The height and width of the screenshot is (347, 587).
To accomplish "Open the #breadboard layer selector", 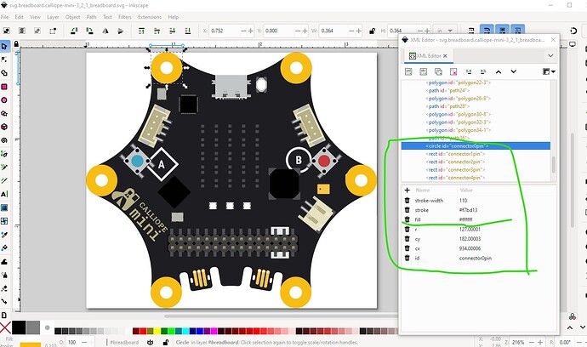I will (124, 342).
